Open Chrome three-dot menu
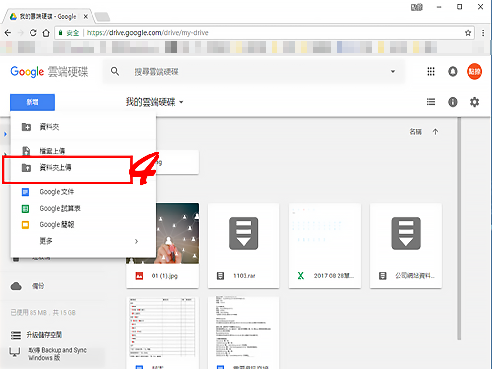This screenshot has width=492, height=369. (483, 33)
